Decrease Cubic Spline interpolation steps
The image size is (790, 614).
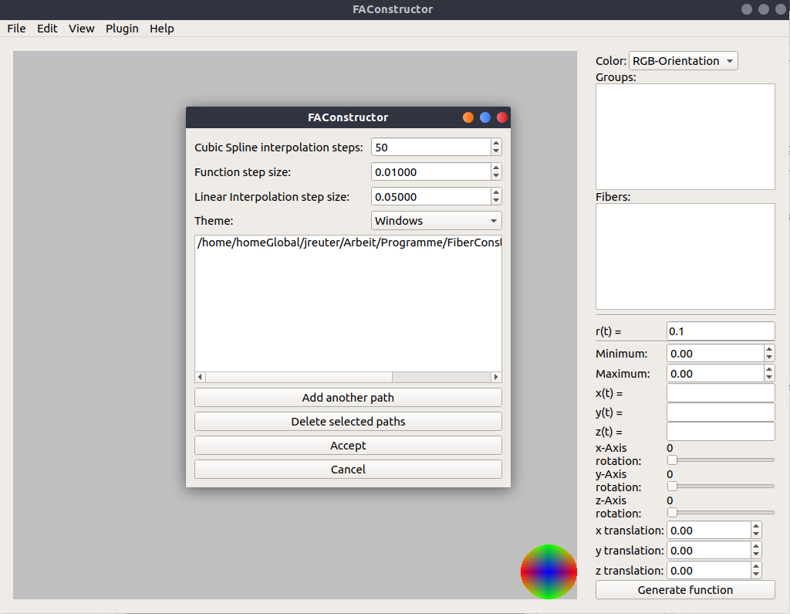tap(496, 151)
